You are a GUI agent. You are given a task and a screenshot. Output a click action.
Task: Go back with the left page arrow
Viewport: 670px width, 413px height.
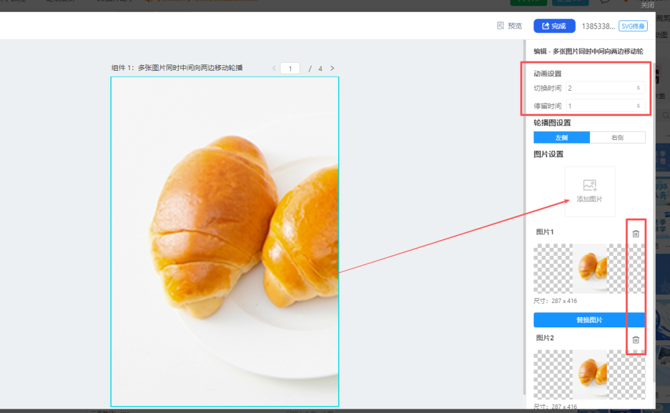(274, 68)
